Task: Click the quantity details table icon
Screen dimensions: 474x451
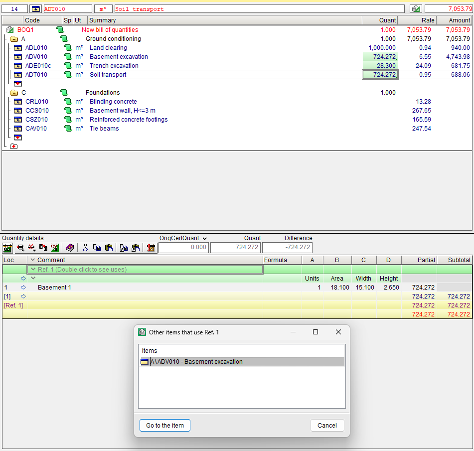Action: pos(7,248)
